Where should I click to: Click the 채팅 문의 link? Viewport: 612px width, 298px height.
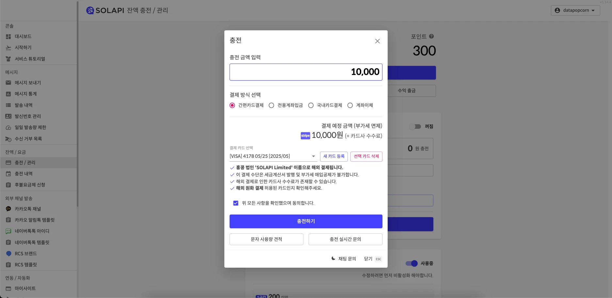tap(344, 259)
